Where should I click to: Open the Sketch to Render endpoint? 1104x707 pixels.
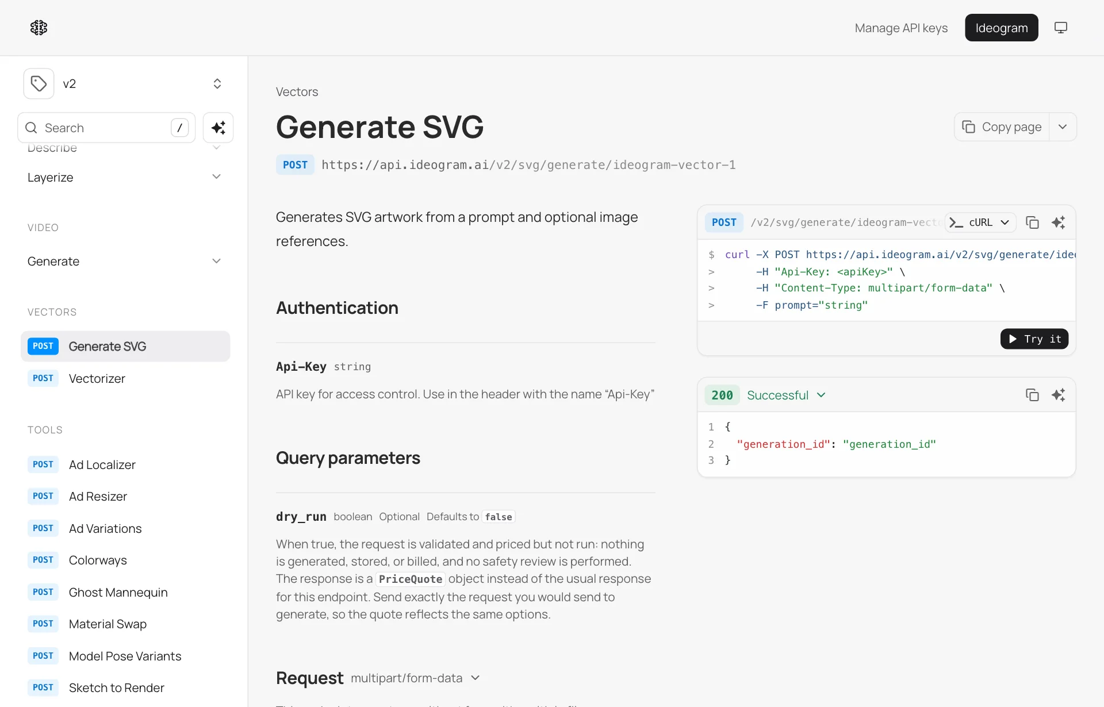(x=125, y=687)
